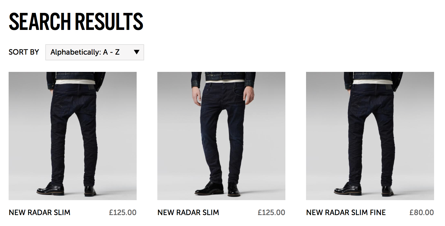Click the SORT BY label
445x226 pixels.
[x=24, y=52]
